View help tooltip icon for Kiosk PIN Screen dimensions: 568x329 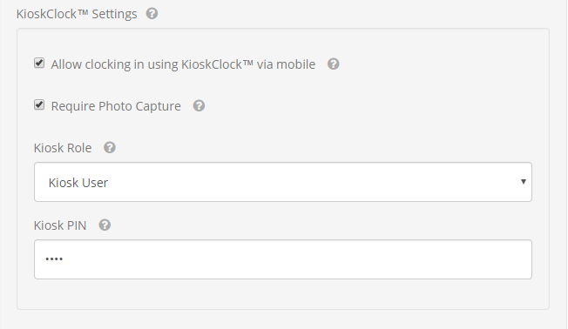(105, 225)
